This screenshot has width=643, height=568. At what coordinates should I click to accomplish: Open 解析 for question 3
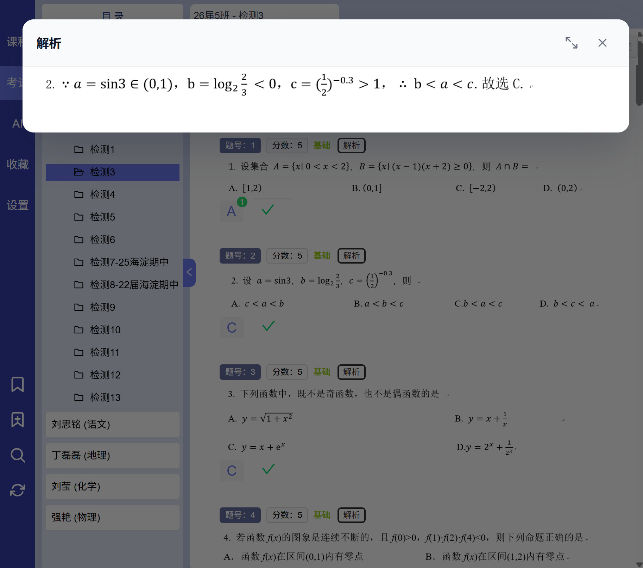pos(351,372)
